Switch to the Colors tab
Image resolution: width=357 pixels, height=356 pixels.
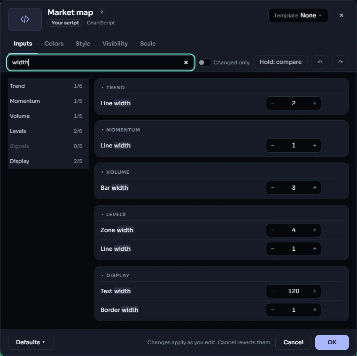pos(54,44)
